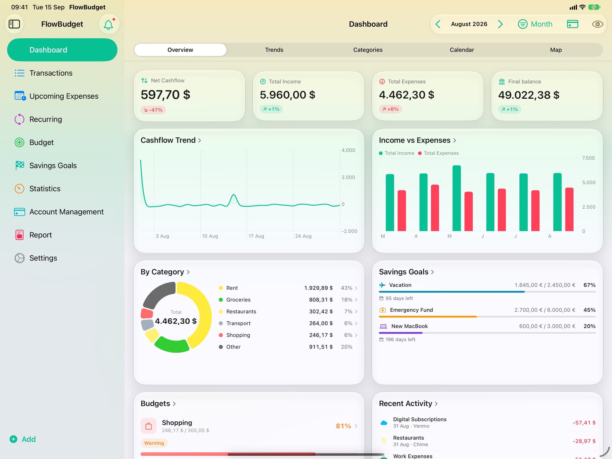The height and width of the screenshot is (459, 612).
Task: Expand Cashflow Trend details
Action: pyautogui.click(x=171, y=140)
